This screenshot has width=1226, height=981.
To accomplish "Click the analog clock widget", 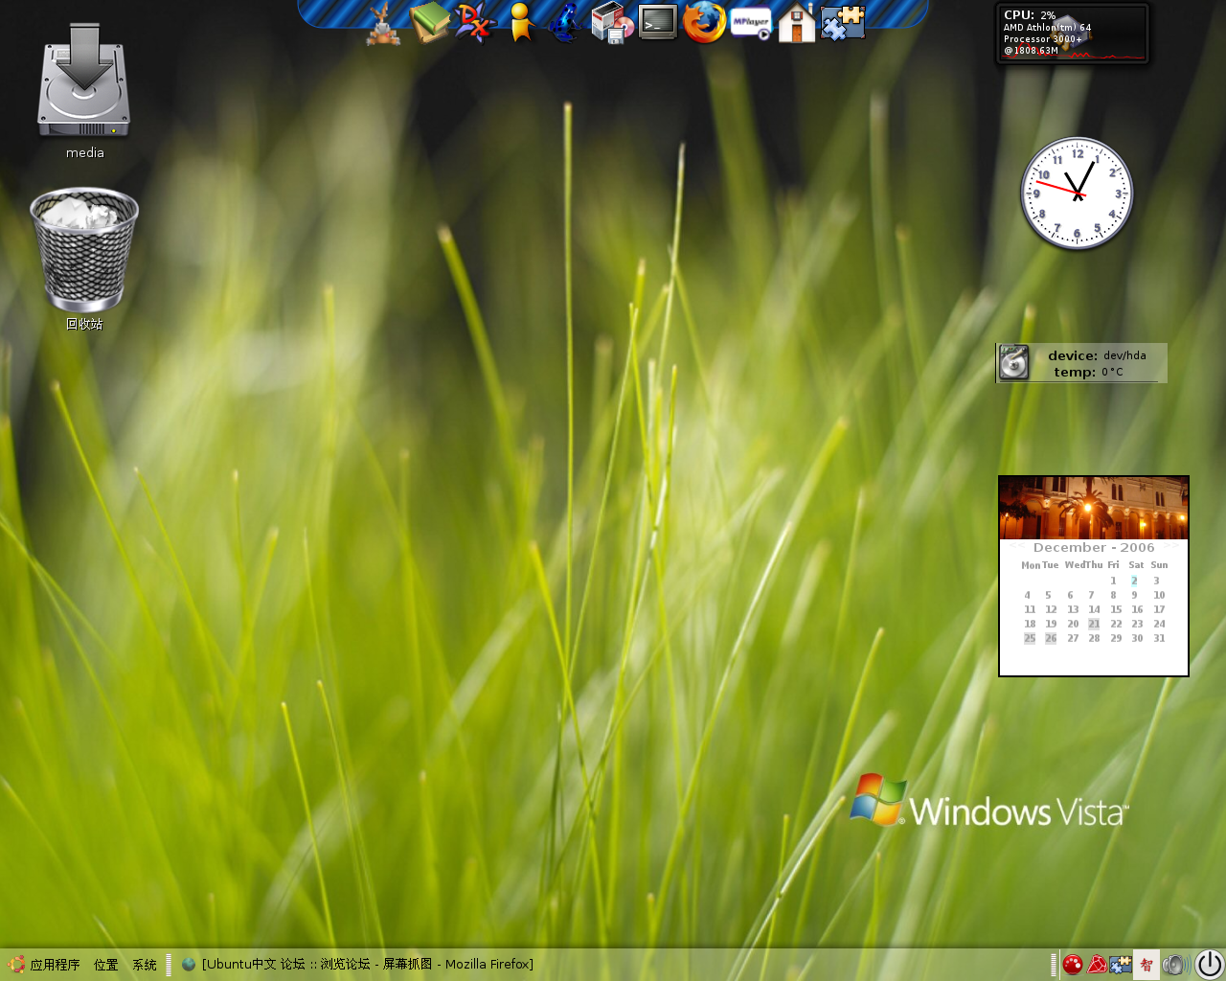I will tap(1077, 194).
